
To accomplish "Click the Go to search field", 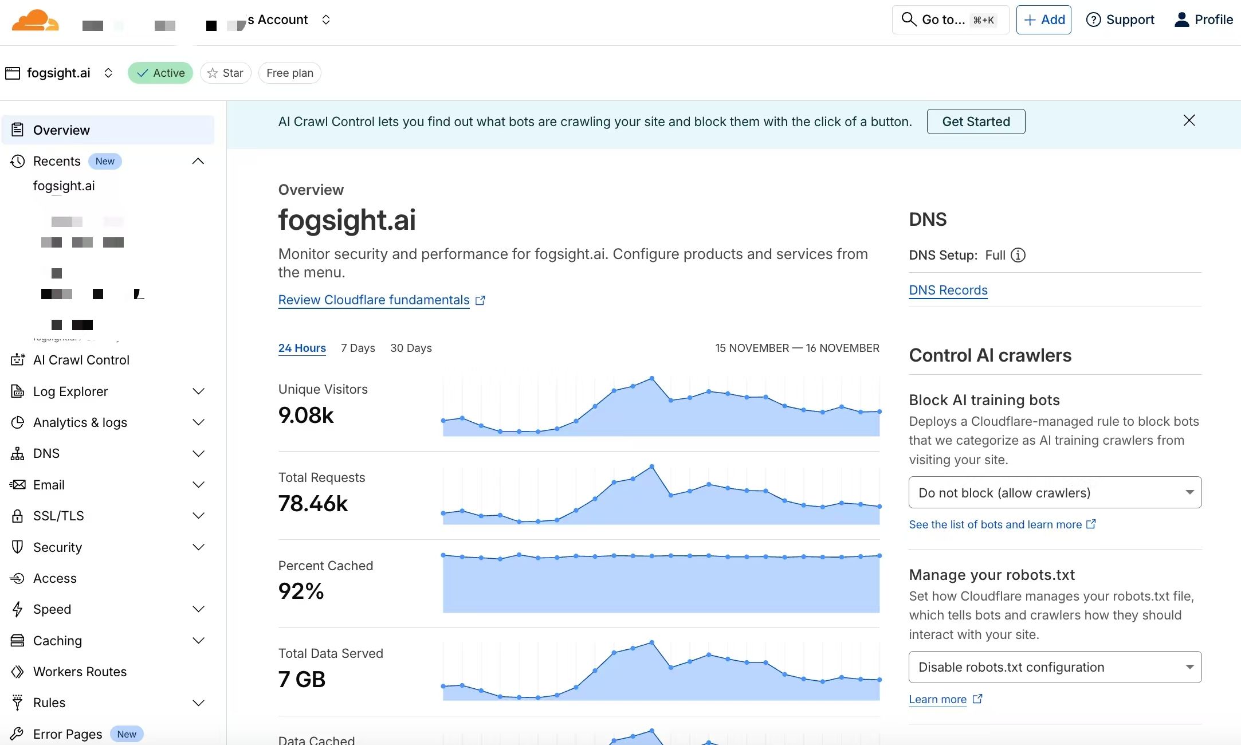I will click(x=949, y=20).
